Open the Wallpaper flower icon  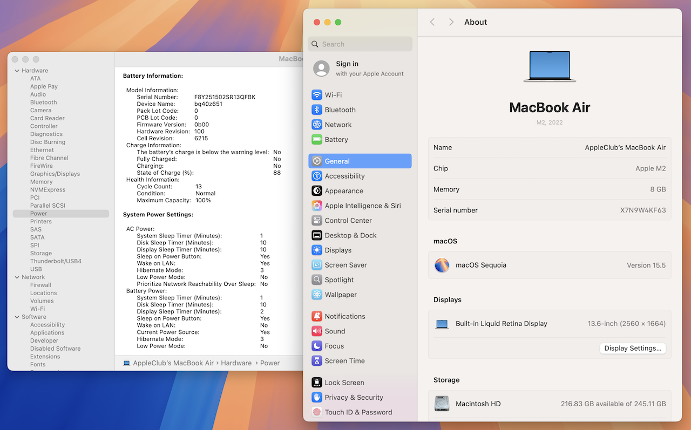[317, 295]
